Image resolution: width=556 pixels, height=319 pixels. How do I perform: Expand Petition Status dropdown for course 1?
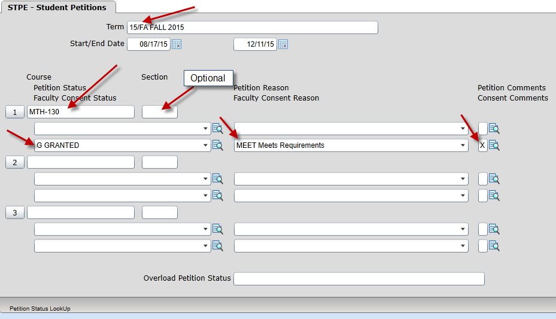click(x=205, y=129)
